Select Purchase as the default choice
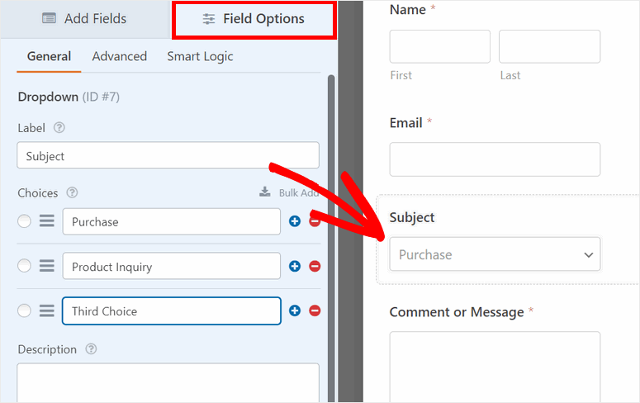Viewport: 640px width, 403px height. pyautogui.click(x=25, y=221)
